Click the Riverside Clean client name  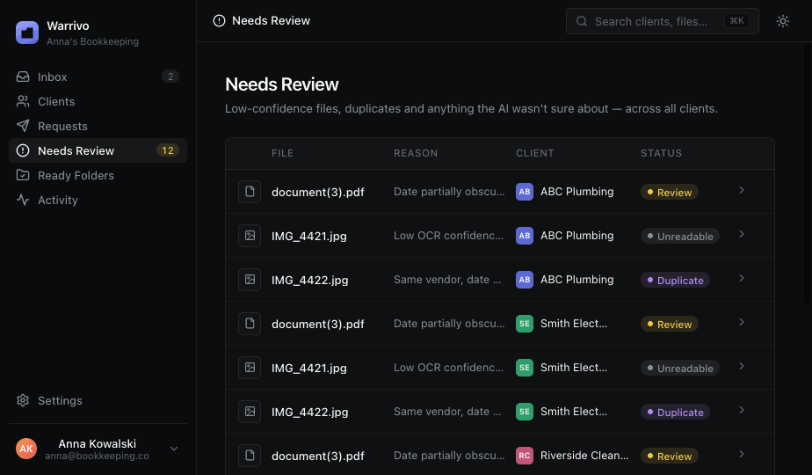[x=584, y=456]
